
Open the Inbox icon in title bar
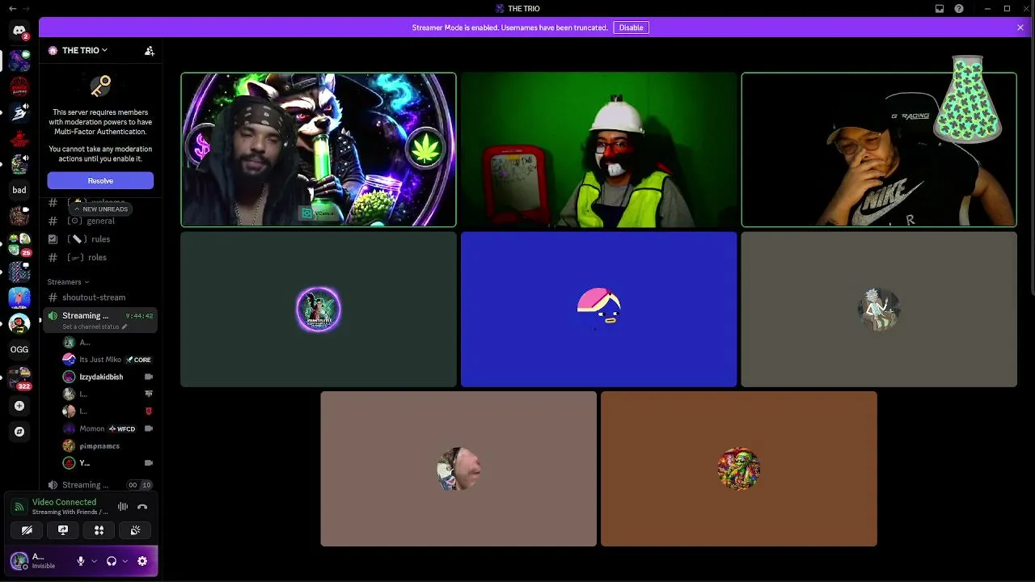(x=940, y=9)
